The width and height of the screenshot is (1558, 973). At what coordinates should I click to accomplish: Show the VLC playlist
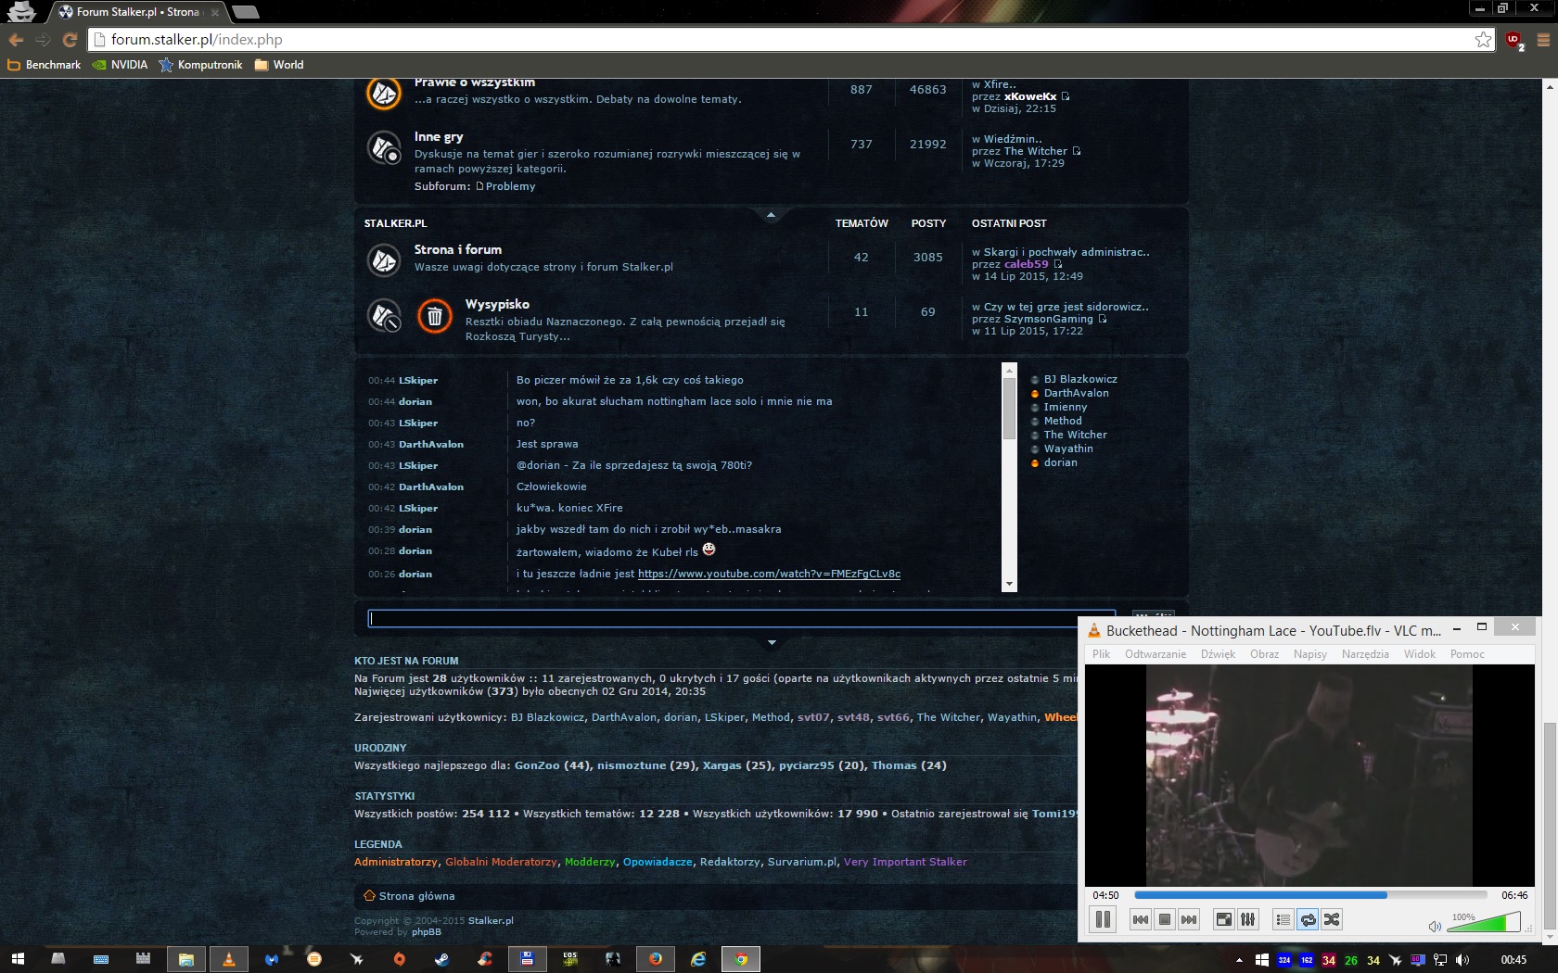tap(1283, 919)
